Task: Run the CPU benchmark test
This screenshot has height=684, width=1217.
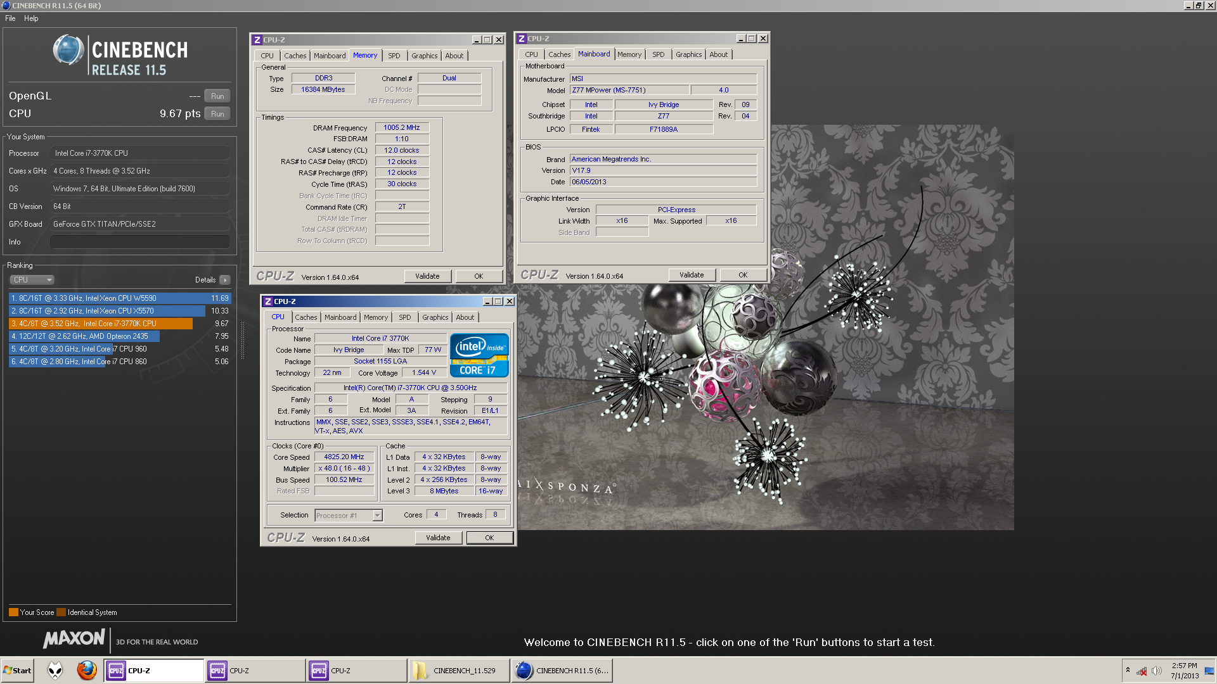Action: point(217,114)
